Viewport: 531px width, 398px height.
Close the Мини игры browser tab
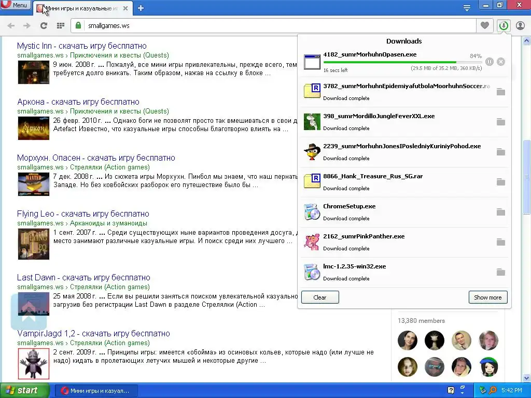point(125,8)
